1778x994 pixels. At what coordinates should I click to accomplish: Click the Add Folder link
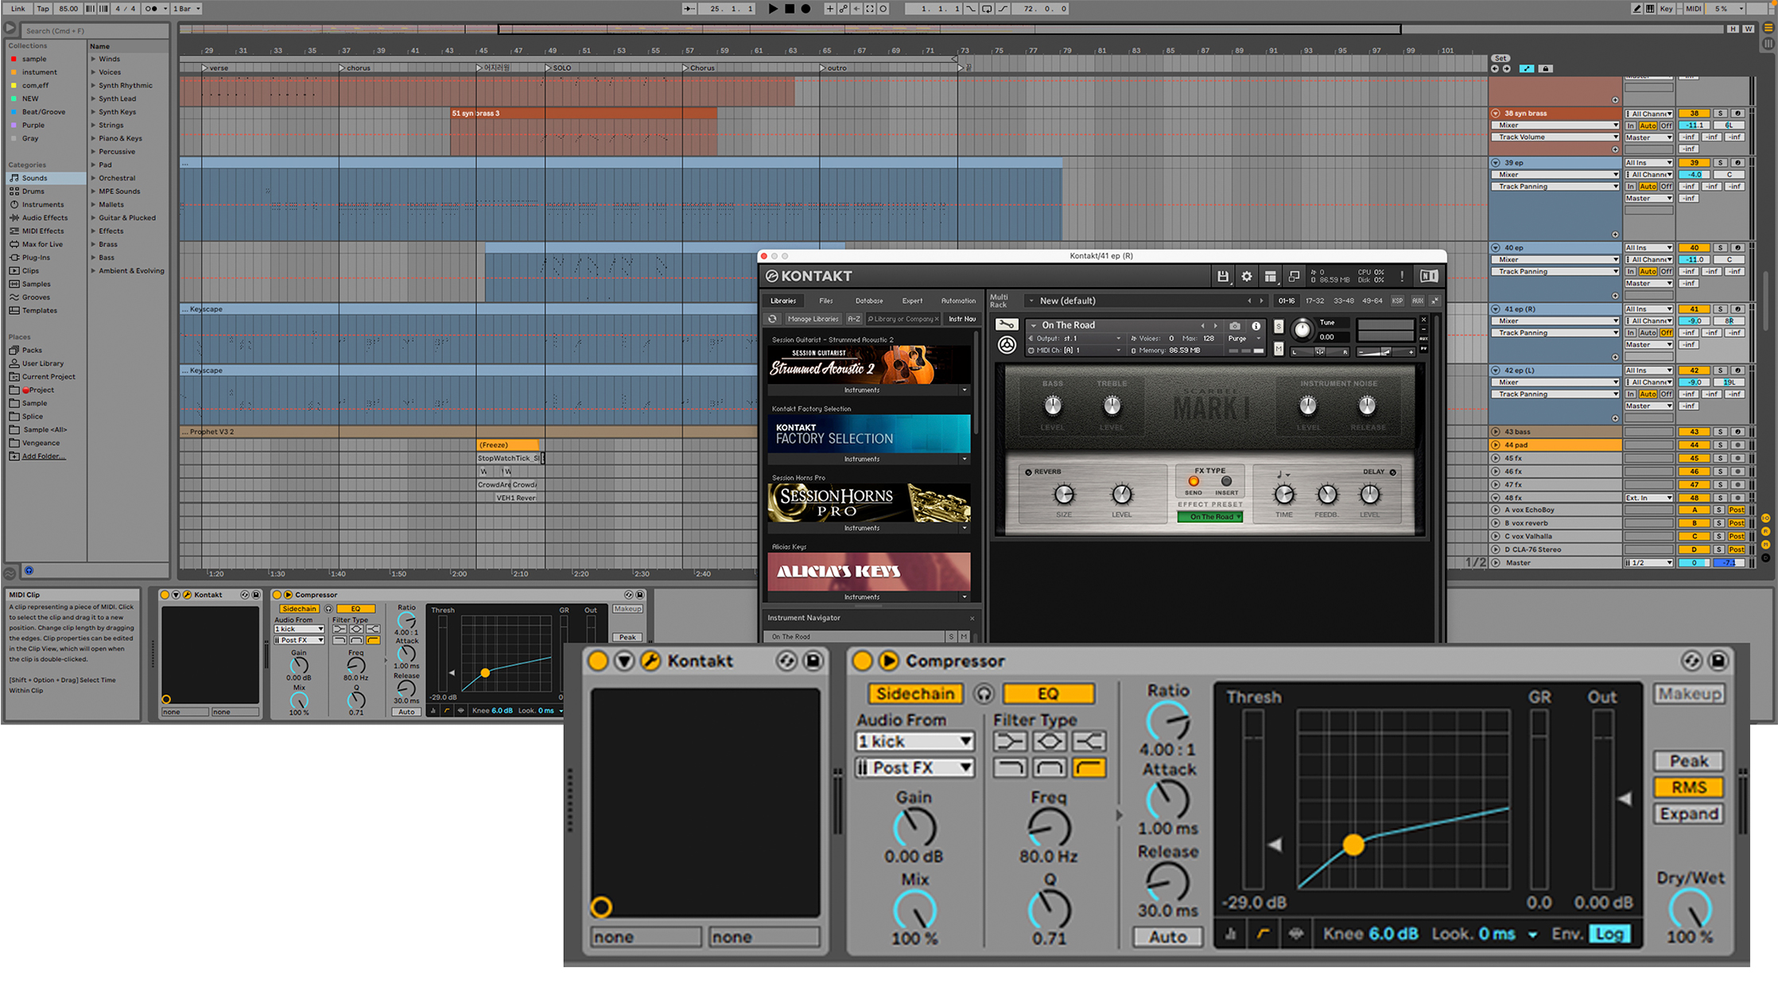pos(43,456)
